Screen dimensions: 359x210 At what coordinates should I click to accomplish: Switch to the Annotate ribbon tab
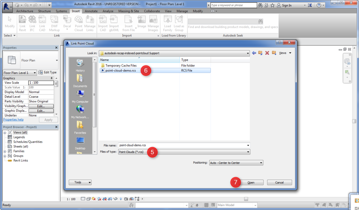click(x=91, y=11)
